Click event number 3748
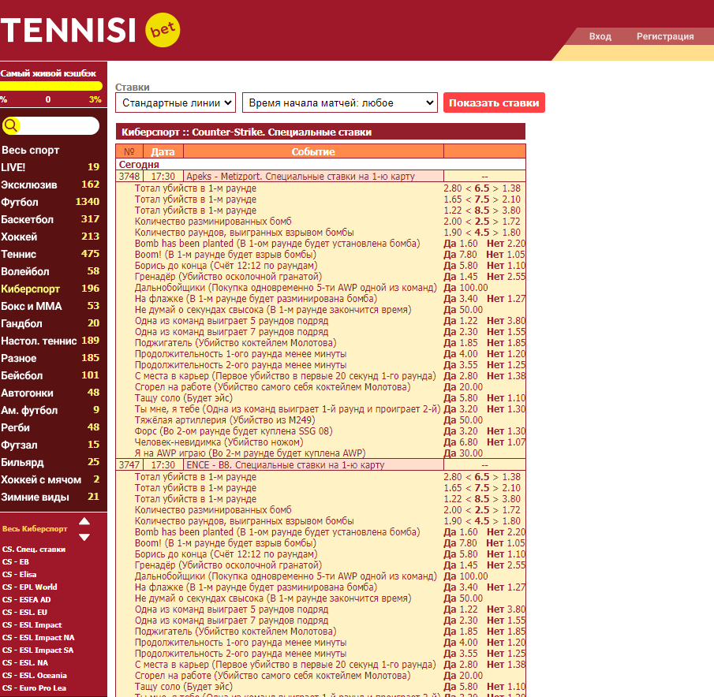 129,177
